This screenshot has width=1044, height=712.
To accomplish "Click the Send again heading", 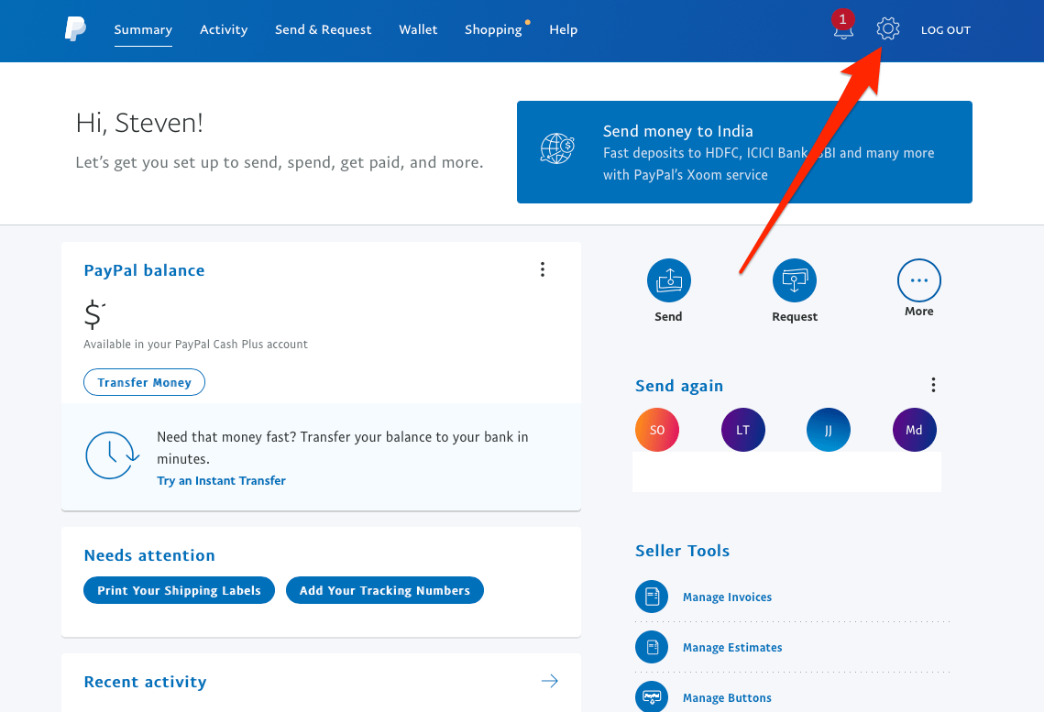I will pos(679,386).
